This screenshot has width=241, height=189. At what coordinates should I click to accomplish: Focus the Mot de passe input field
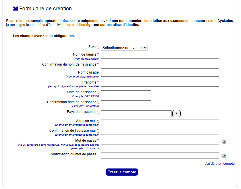(160, 142)
